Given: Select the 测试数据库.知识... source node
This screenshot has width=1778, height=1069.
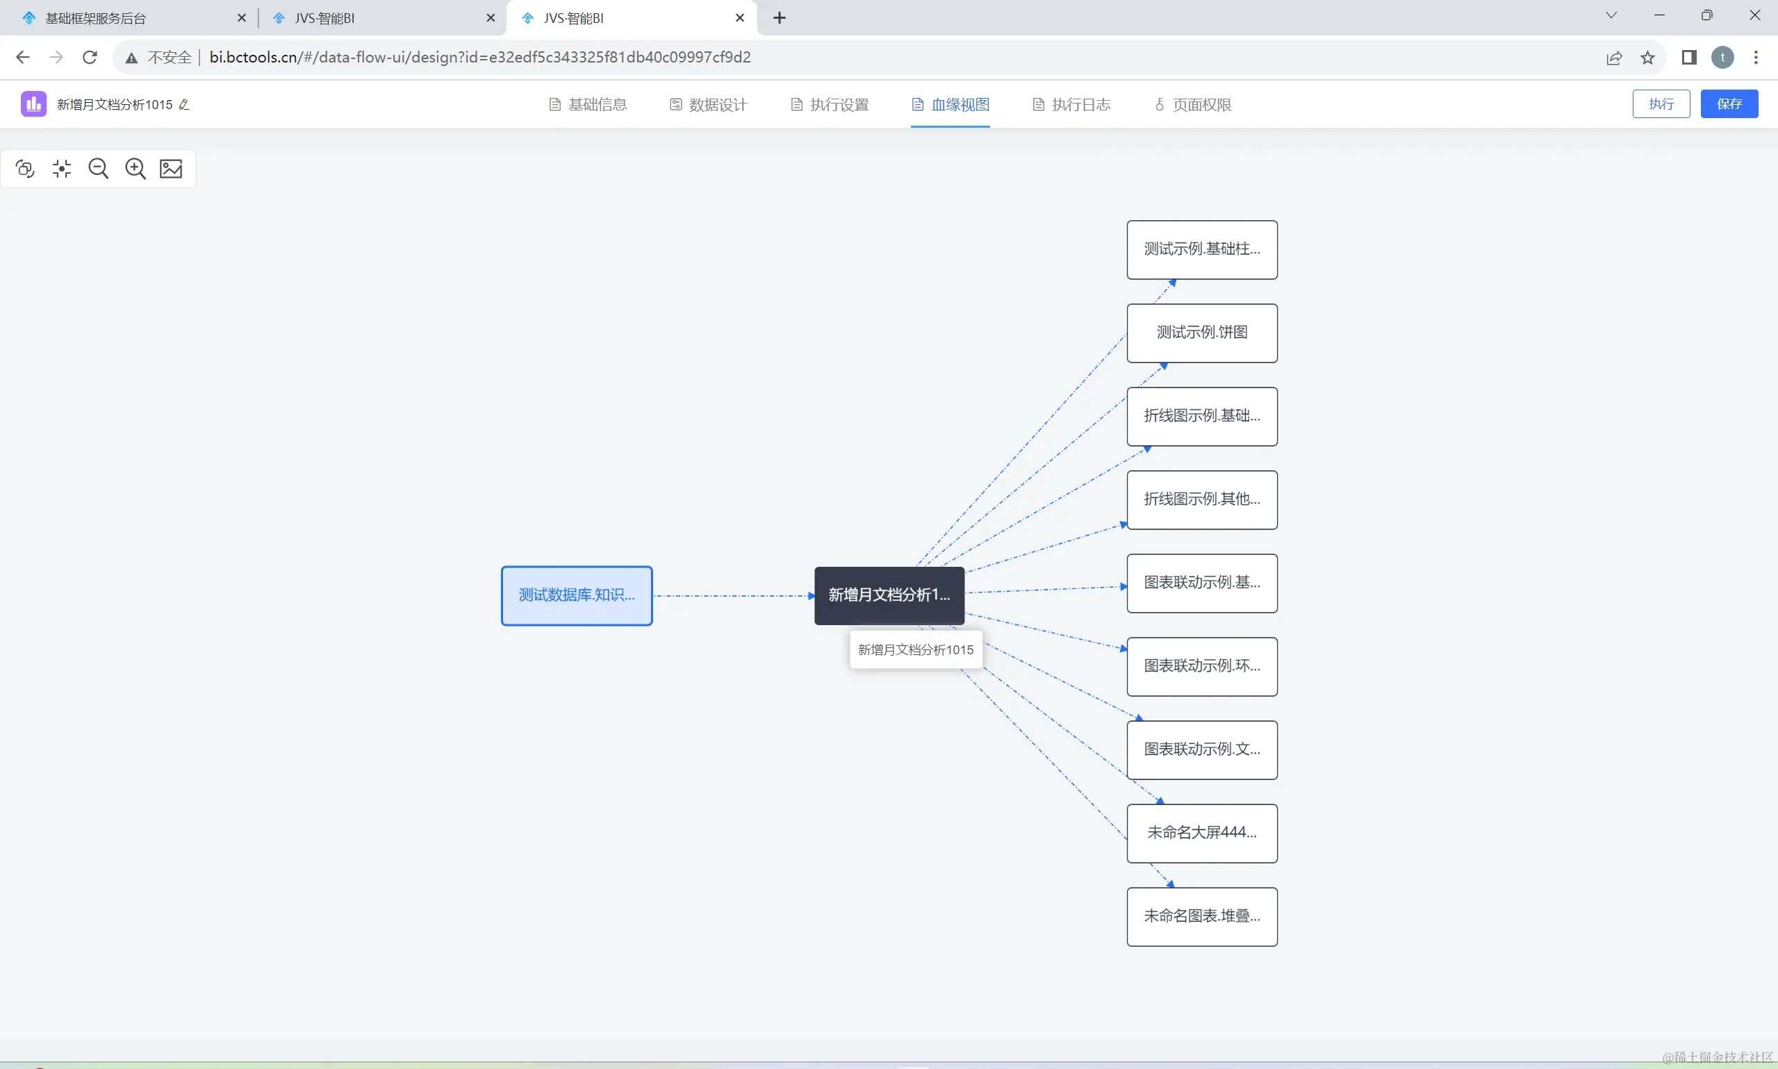Looking at the screenshot, I should (576, 595).
